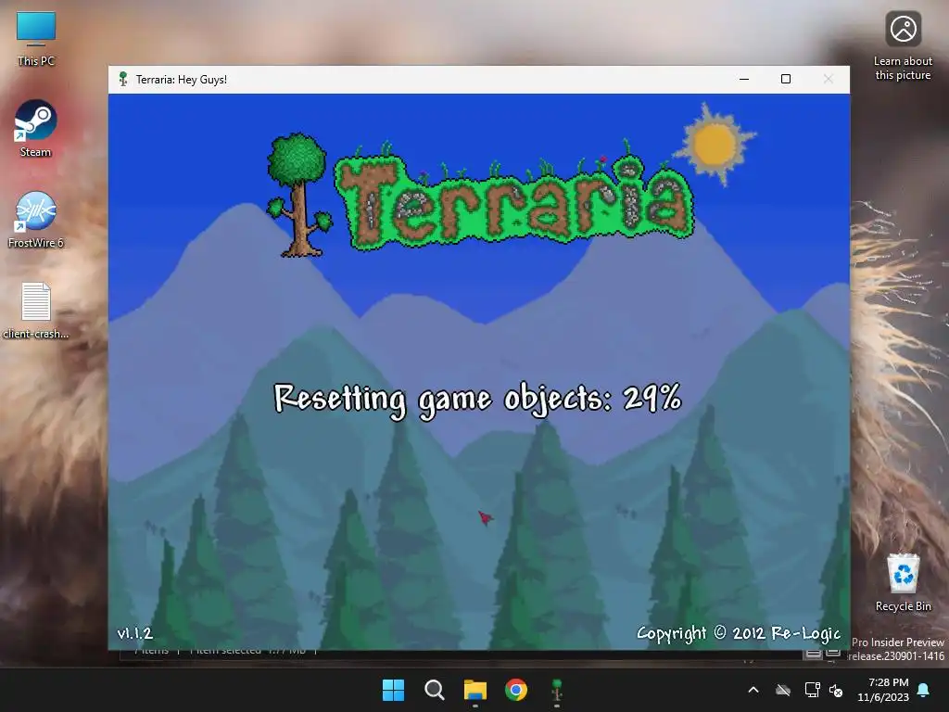This screenshot has height=712, width=949.
Task: Click the Terraria window close button
Action: tap(828, 79)
